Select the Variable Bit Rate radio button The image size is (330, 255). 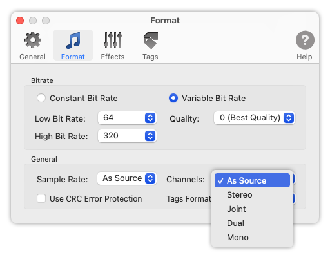click(x=173, y=98)
